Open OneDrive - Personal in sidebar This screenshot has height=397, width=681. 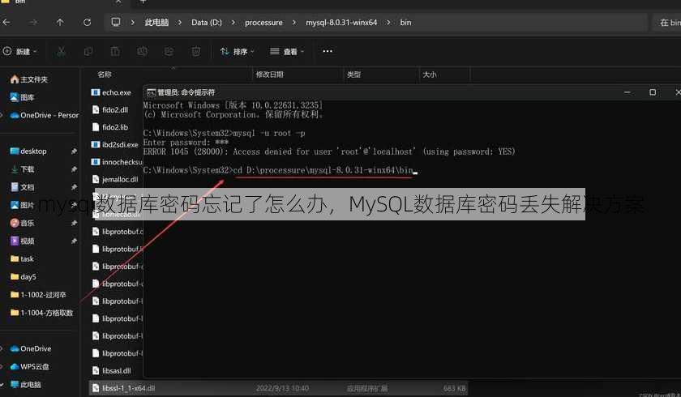(x=45, y=115)
